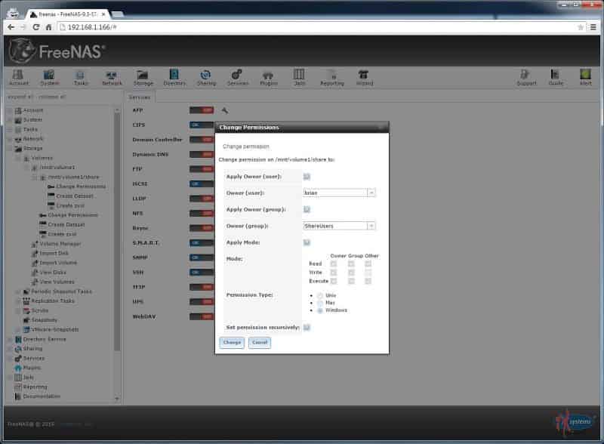This screenshot has width=604, height=444.
Task: Open the Plugins toolbar icon
Action: 269,77
